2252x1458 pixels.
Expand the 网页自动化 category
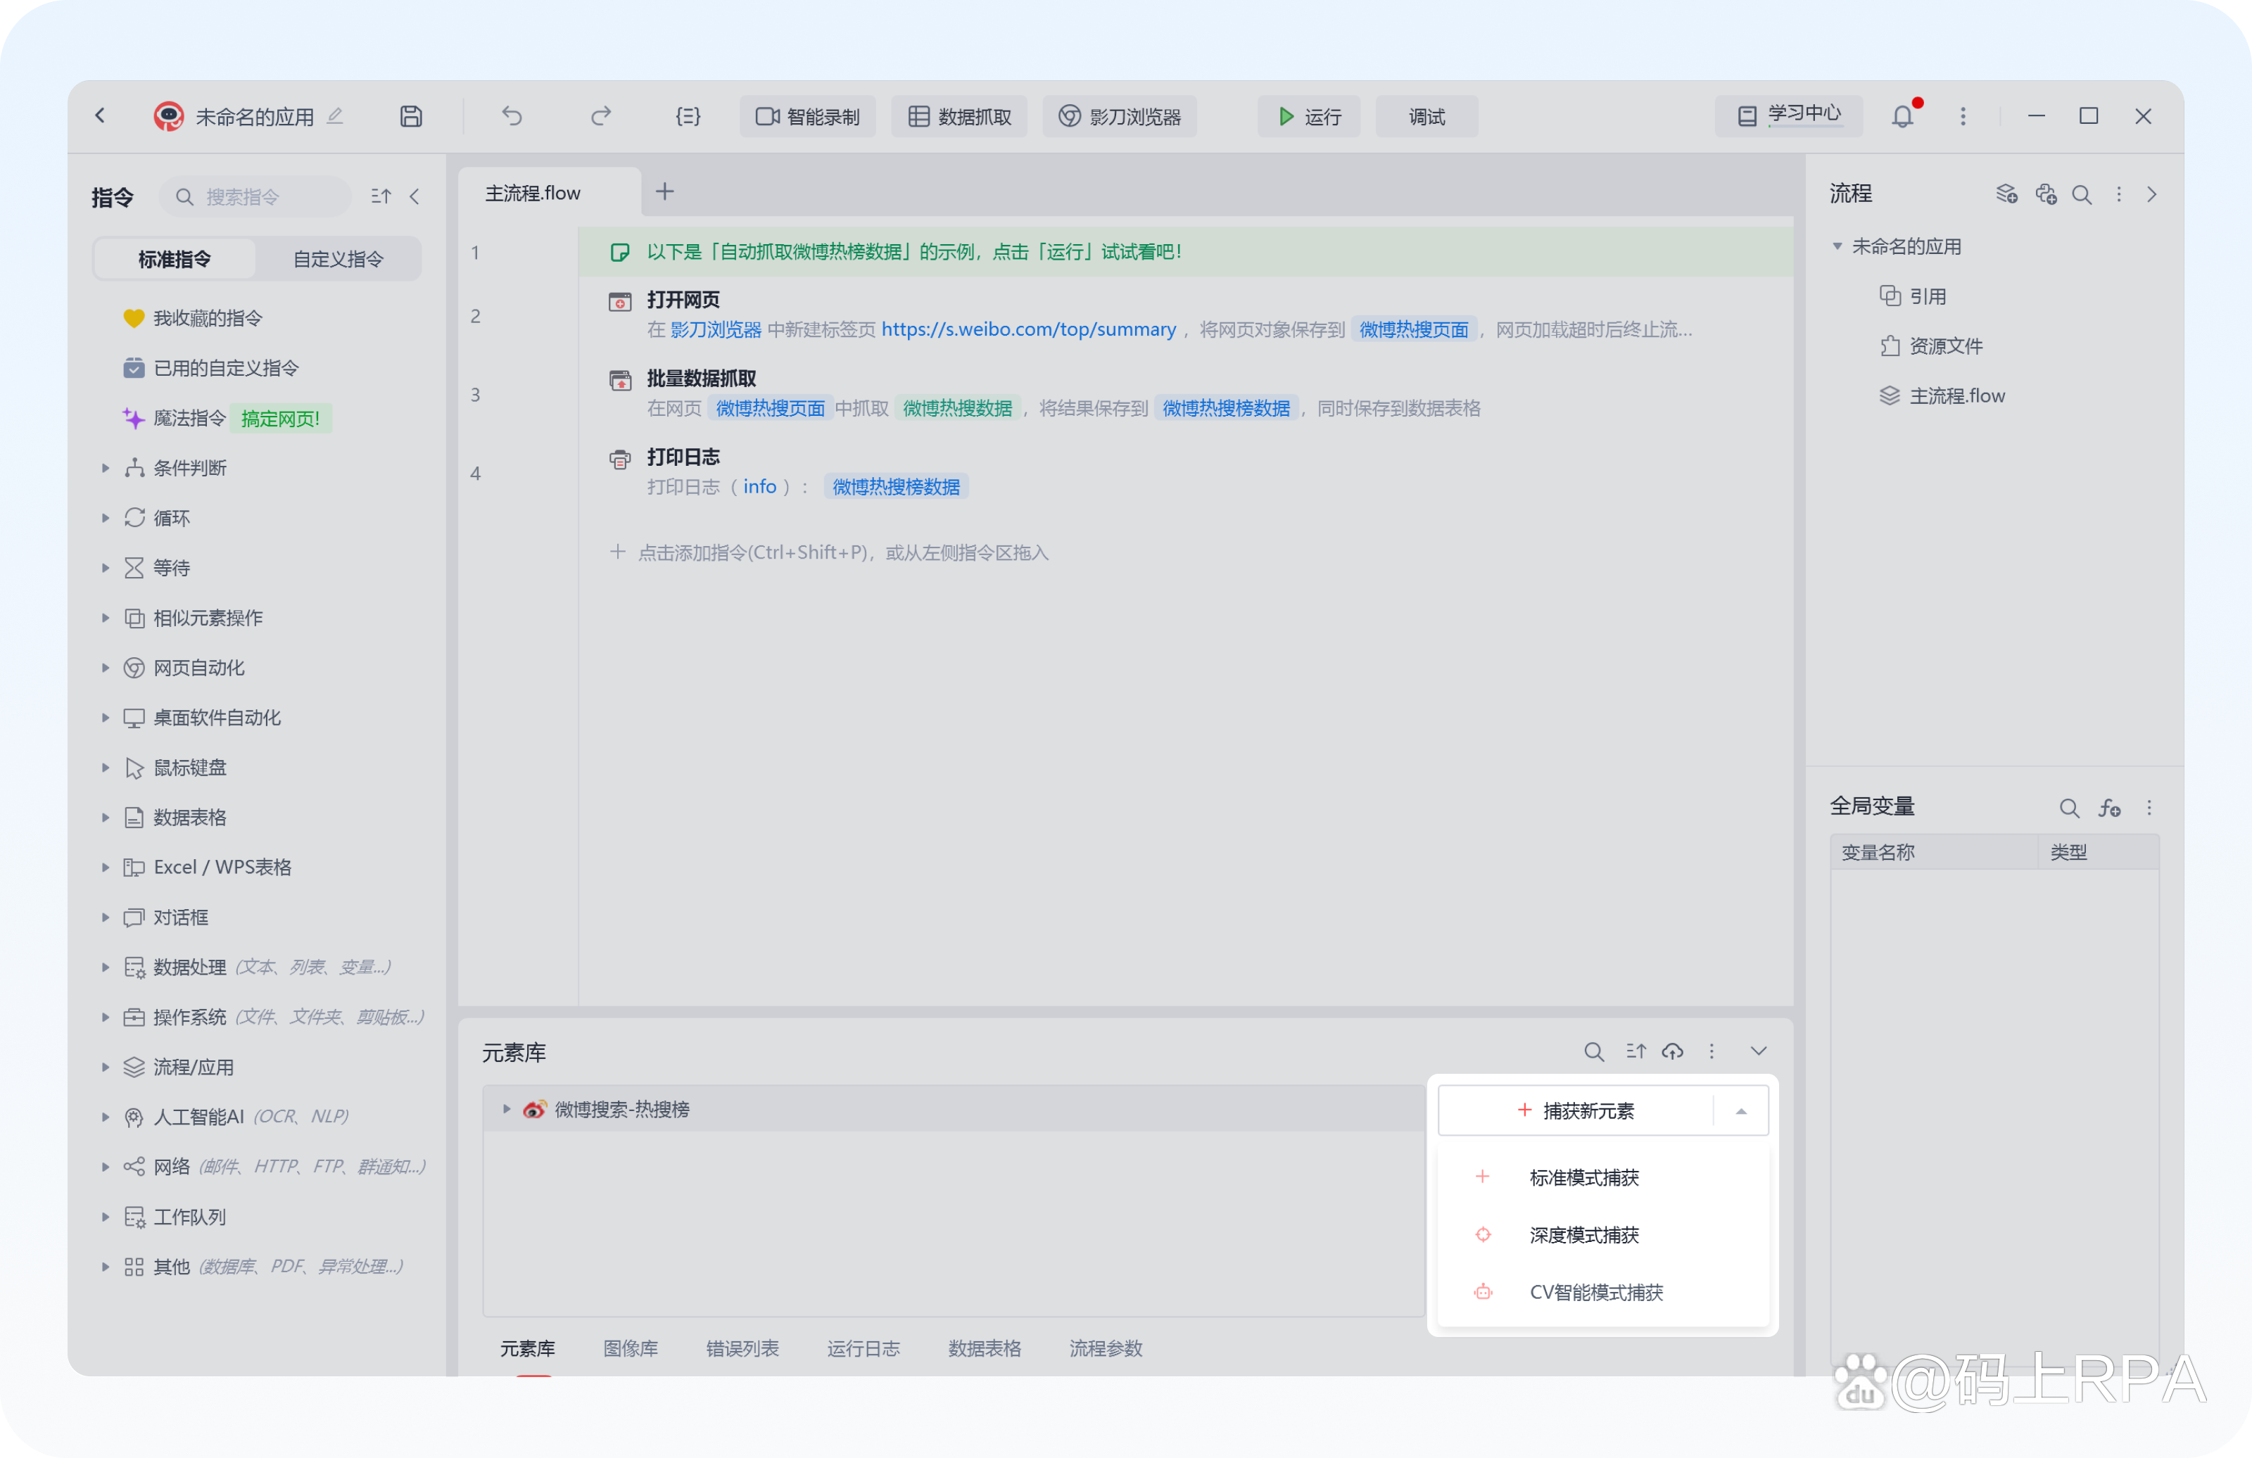click(105, 667)
